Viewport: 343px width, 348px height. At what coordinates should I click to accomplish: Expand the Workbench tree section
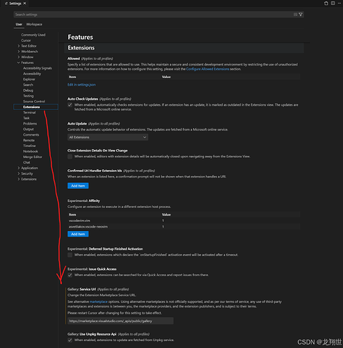pos(19,52)
